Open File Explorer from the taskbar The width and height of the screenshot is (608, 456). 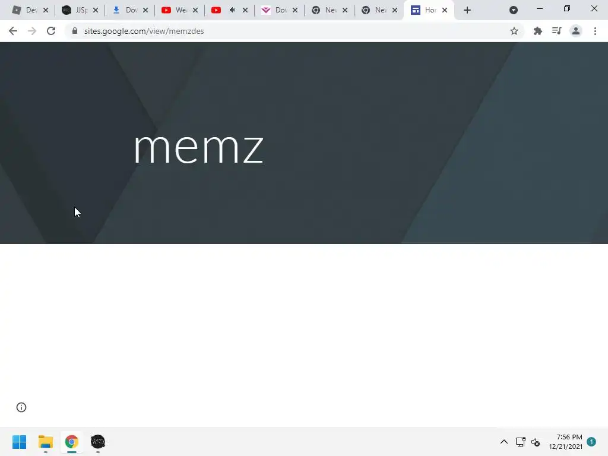click(46, 442)
